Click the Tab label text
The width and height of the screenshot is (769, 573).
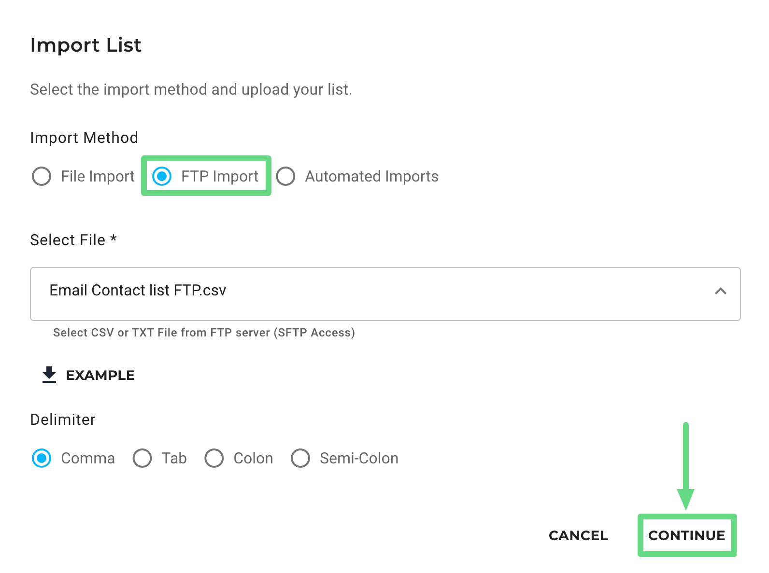click(174, 458)
